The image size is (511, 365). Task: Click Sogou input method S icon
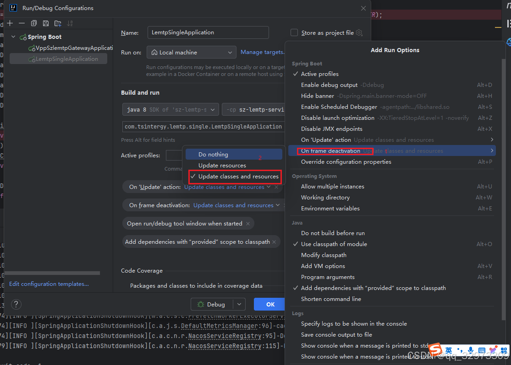pyautogui.click(x=435, y=350)
